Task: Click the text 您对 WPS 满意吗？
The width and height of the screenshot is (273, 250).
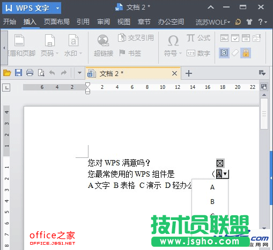Action: [x=119, y=163]
